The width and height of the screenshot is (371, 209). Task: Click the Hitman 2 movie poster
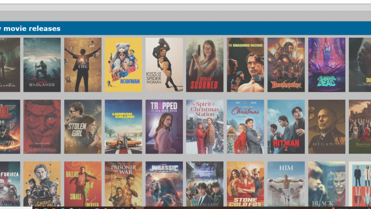point(286,127)
